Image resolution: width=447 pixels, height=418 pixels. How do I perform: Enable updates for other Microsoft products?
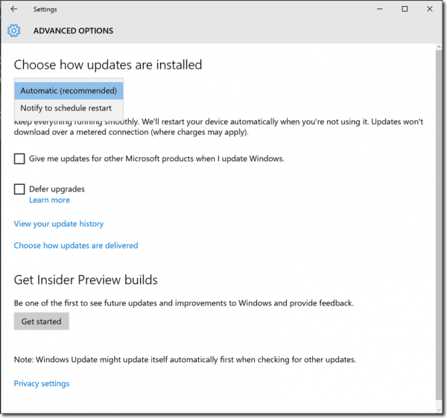19,159
